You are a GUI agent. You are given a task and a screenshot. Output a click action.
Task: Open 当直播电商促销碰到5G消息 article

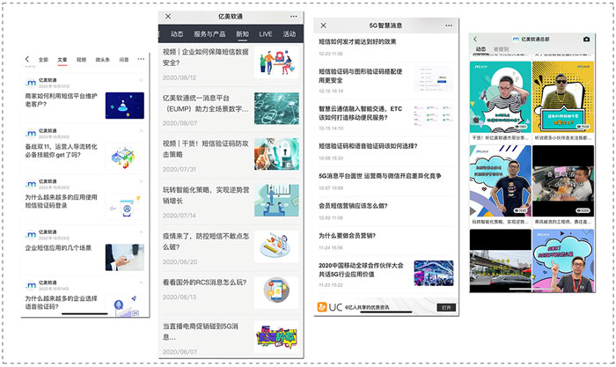click(x=201, y=331)
